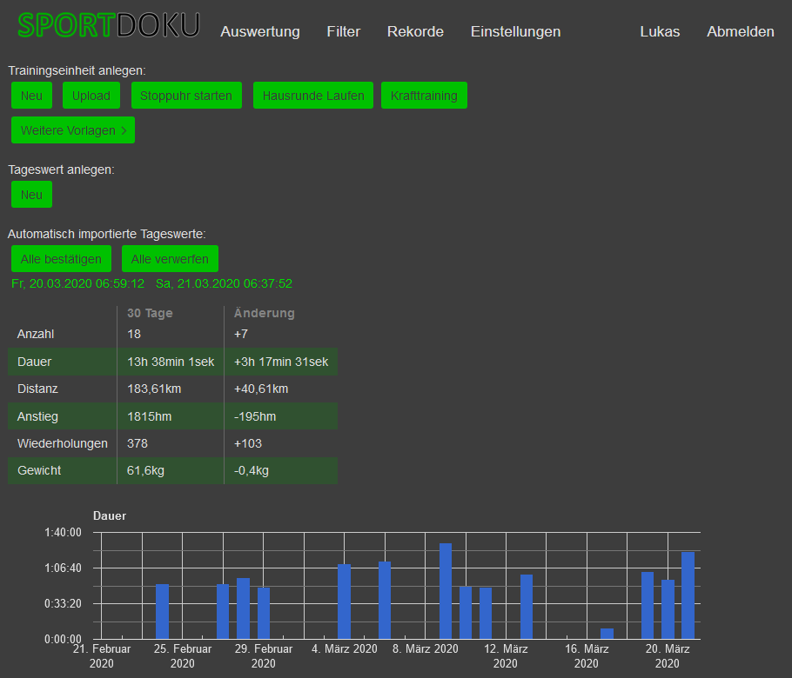Viewport: 792px width, 678px height.
Task: Confirm all imported values with Alle bestätigen
Action: pos(61,259)
